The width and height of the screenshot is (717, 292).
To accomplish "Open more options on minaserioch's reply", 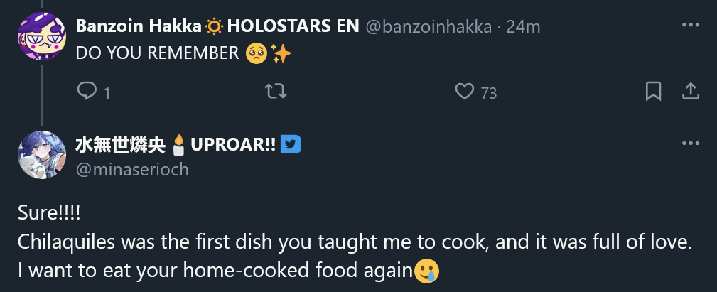I will (x=691, y=143).
